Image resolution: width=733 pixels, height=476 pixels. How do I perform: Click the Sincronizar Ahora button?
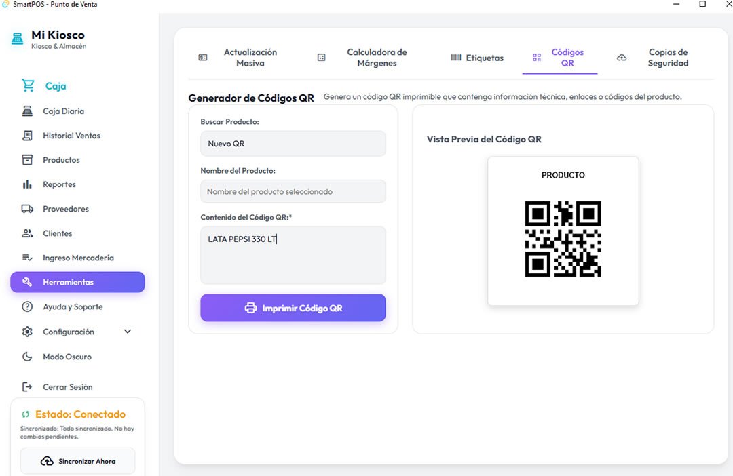(x=77, y=461)
